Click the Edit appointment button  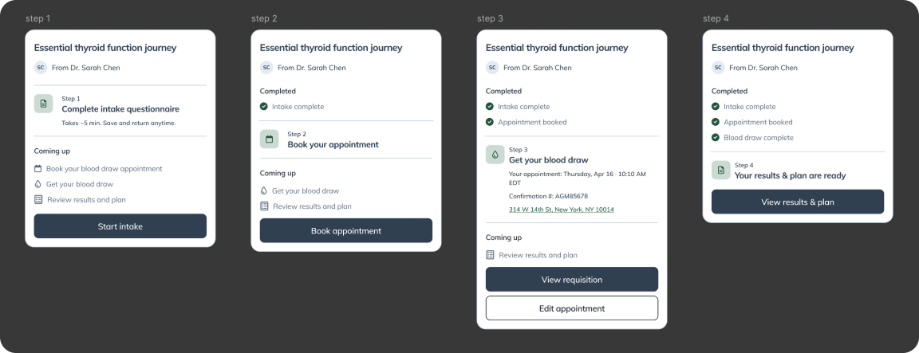pyautogui.click(x=572, y=308)
